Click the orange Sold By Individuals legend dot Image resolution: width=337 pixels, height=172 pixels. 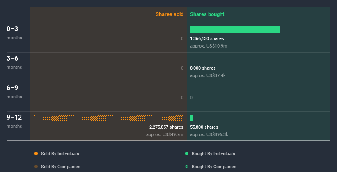click(36, 154)
